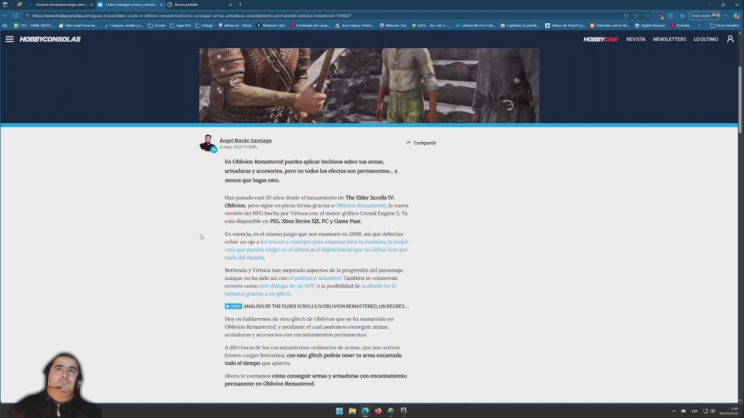Open the NEWSLETTERS menu item
Image resolution: width=744 pixels, height=418 pixels.
[x=670, y=39]
